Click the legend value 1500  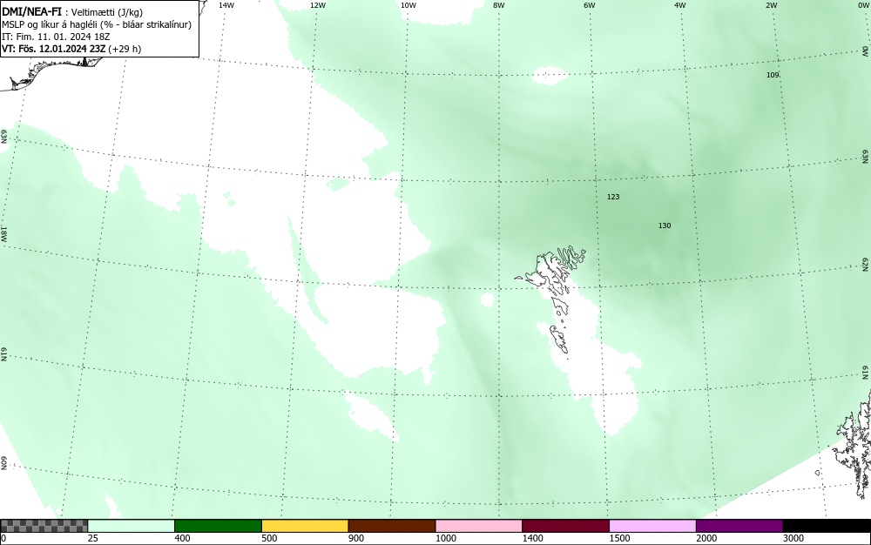[x=619, y=538]
